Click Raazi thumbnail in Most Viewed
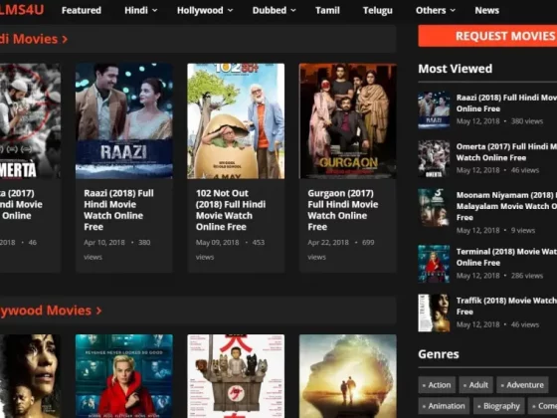The height and width of the screenshot is (418, 557). click(434, 109)
